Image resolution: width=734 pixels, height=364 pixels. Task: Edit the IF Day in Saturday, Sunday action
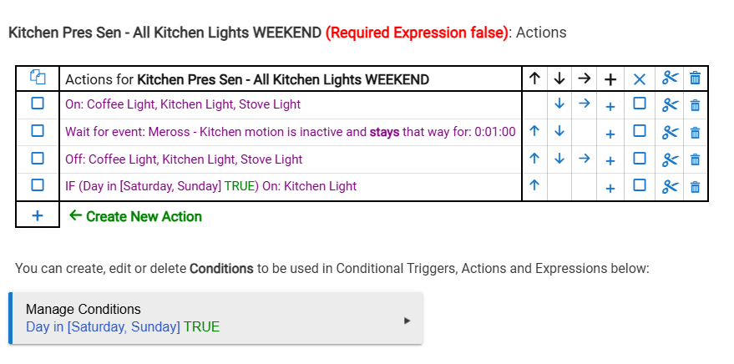click(210, 186)
